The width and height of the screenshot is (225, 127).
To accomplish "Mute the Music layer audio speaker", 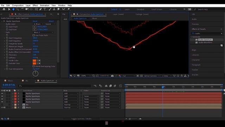I will click(5, 107).
